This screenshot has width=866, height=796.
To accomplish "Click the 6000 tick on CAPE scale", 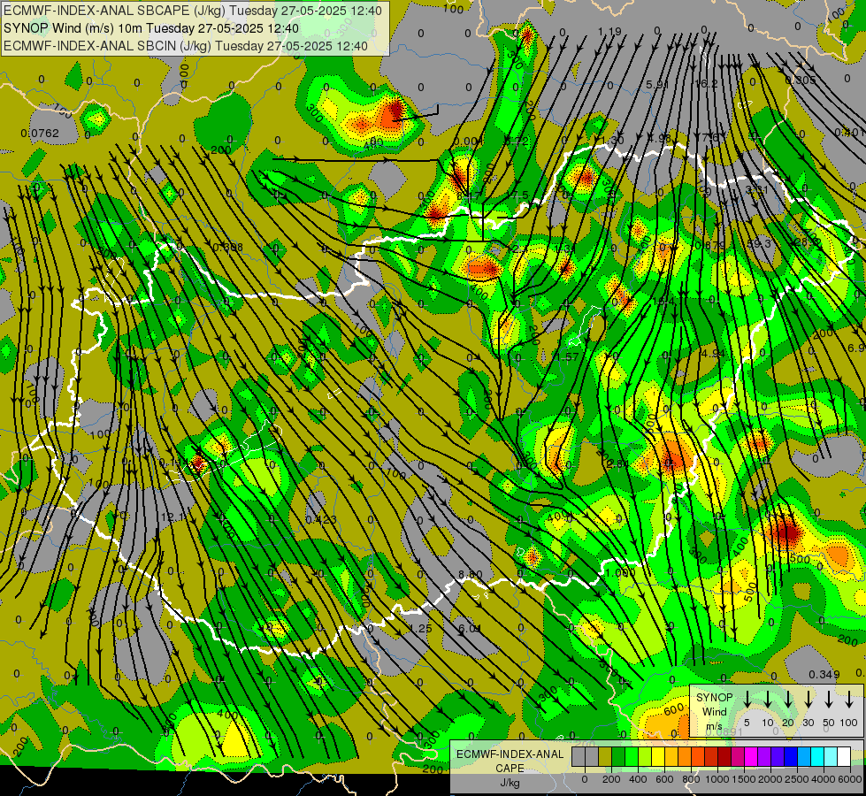I will click(x=850, y=779).
